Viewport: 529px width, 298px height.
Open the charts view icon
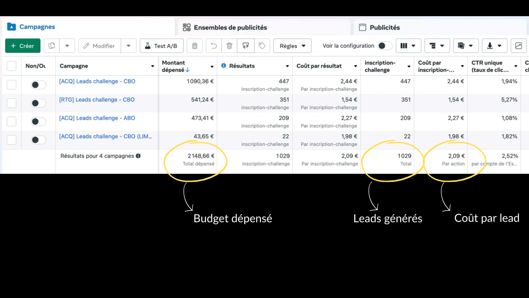click(x=518, y=46)
